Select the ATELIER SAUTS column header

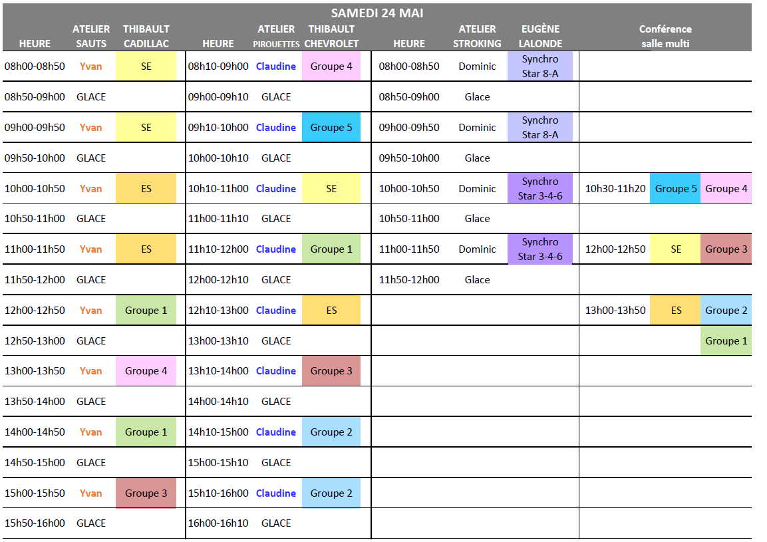[x=91, y=36]
